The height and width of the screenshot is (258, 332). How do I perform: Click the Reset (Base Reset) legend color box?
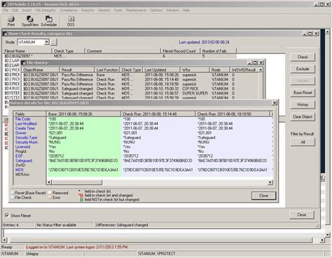13,193
